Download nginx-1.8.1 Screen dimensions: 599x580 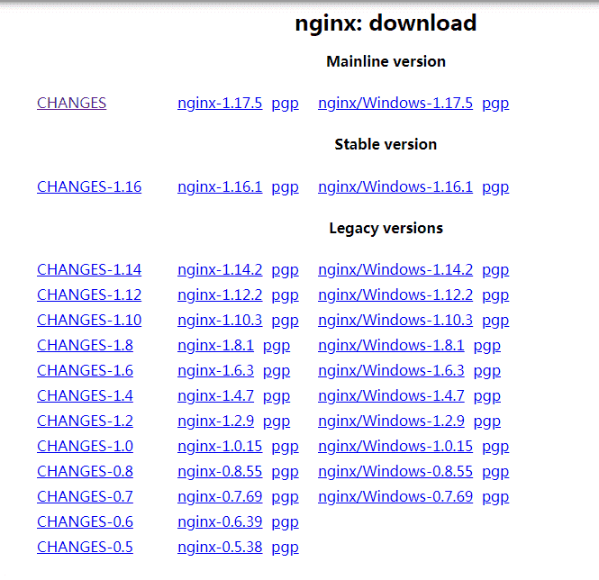coord(215,346)
